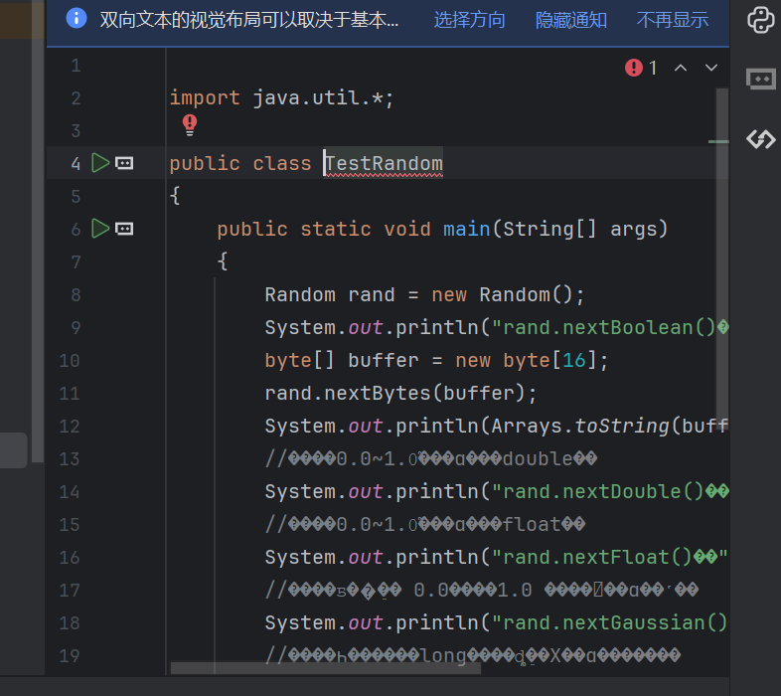781x696 pixels.
Task: Click the horizontal scrollbar thumb at editor bottom
Action: point(326,668)
